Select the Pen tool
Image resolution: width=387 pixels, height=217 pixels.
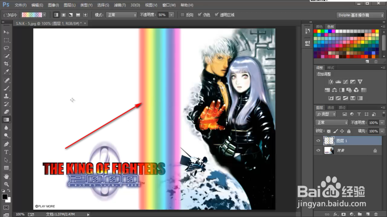point(6,144)
